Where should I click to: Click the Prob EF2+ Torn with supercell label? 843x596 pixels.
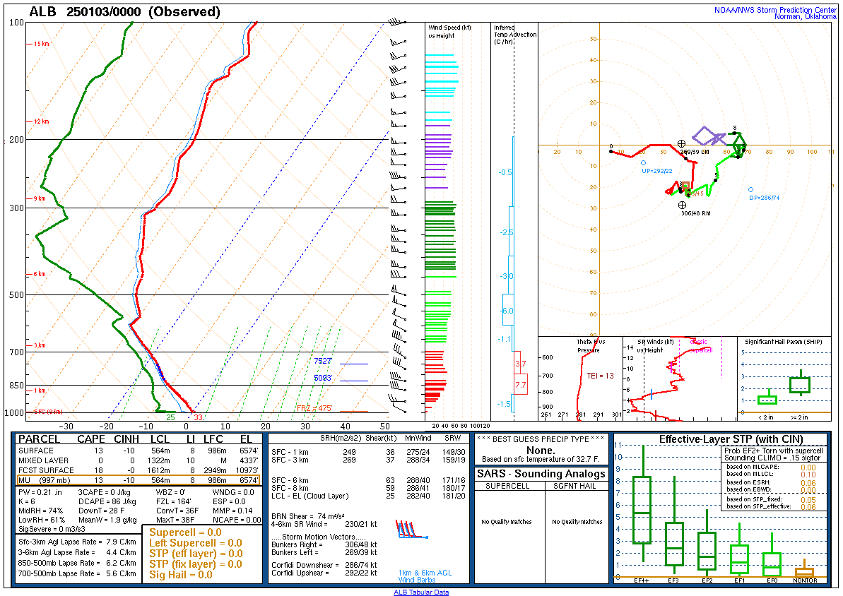tap(773, 451)
